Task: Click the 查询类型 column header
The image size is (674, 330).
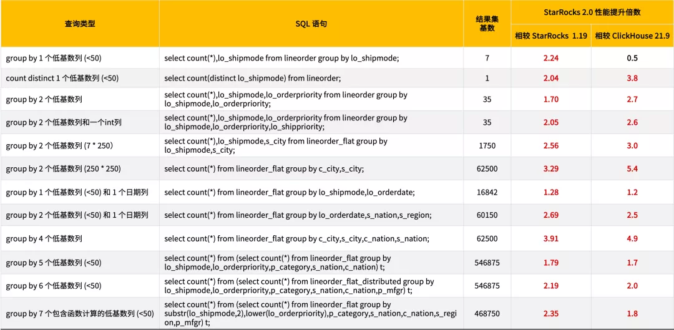Action: pos(79,24)
